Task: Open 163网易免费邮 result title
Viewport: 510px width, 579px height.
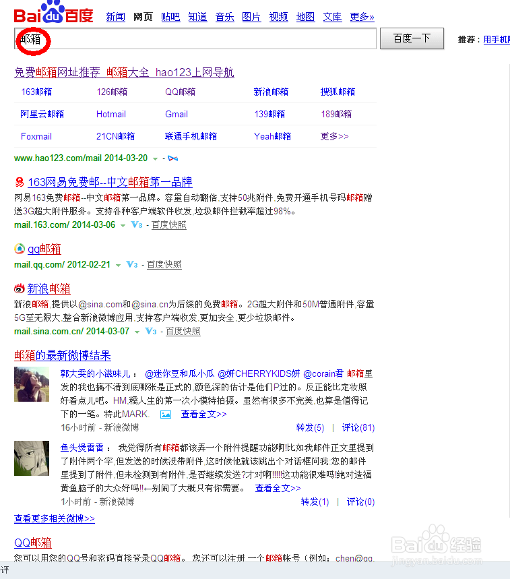Action: tap(110, 182)
